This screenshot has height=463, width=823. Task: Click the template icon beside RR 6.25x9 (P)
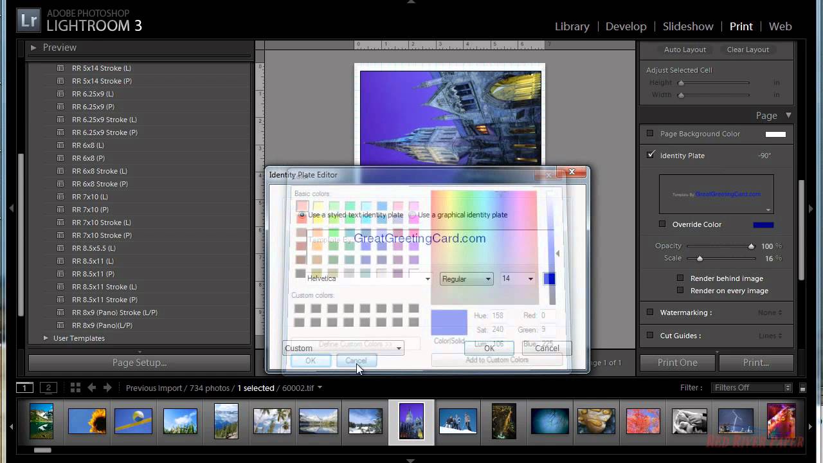click(x=60, y=107)
